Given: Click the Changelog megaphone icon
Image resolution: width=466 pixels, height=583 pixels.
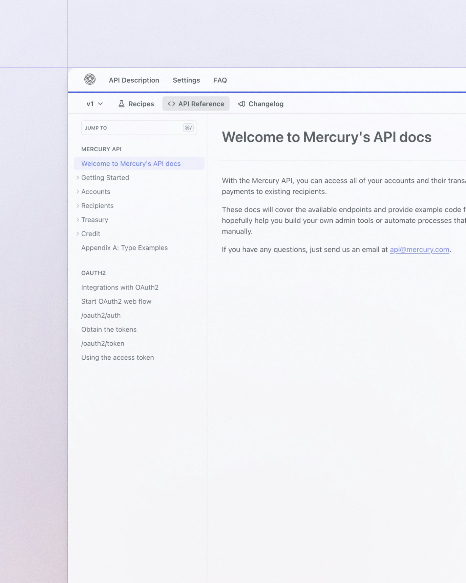Looking at the screenshot, I should pos(241,104).
